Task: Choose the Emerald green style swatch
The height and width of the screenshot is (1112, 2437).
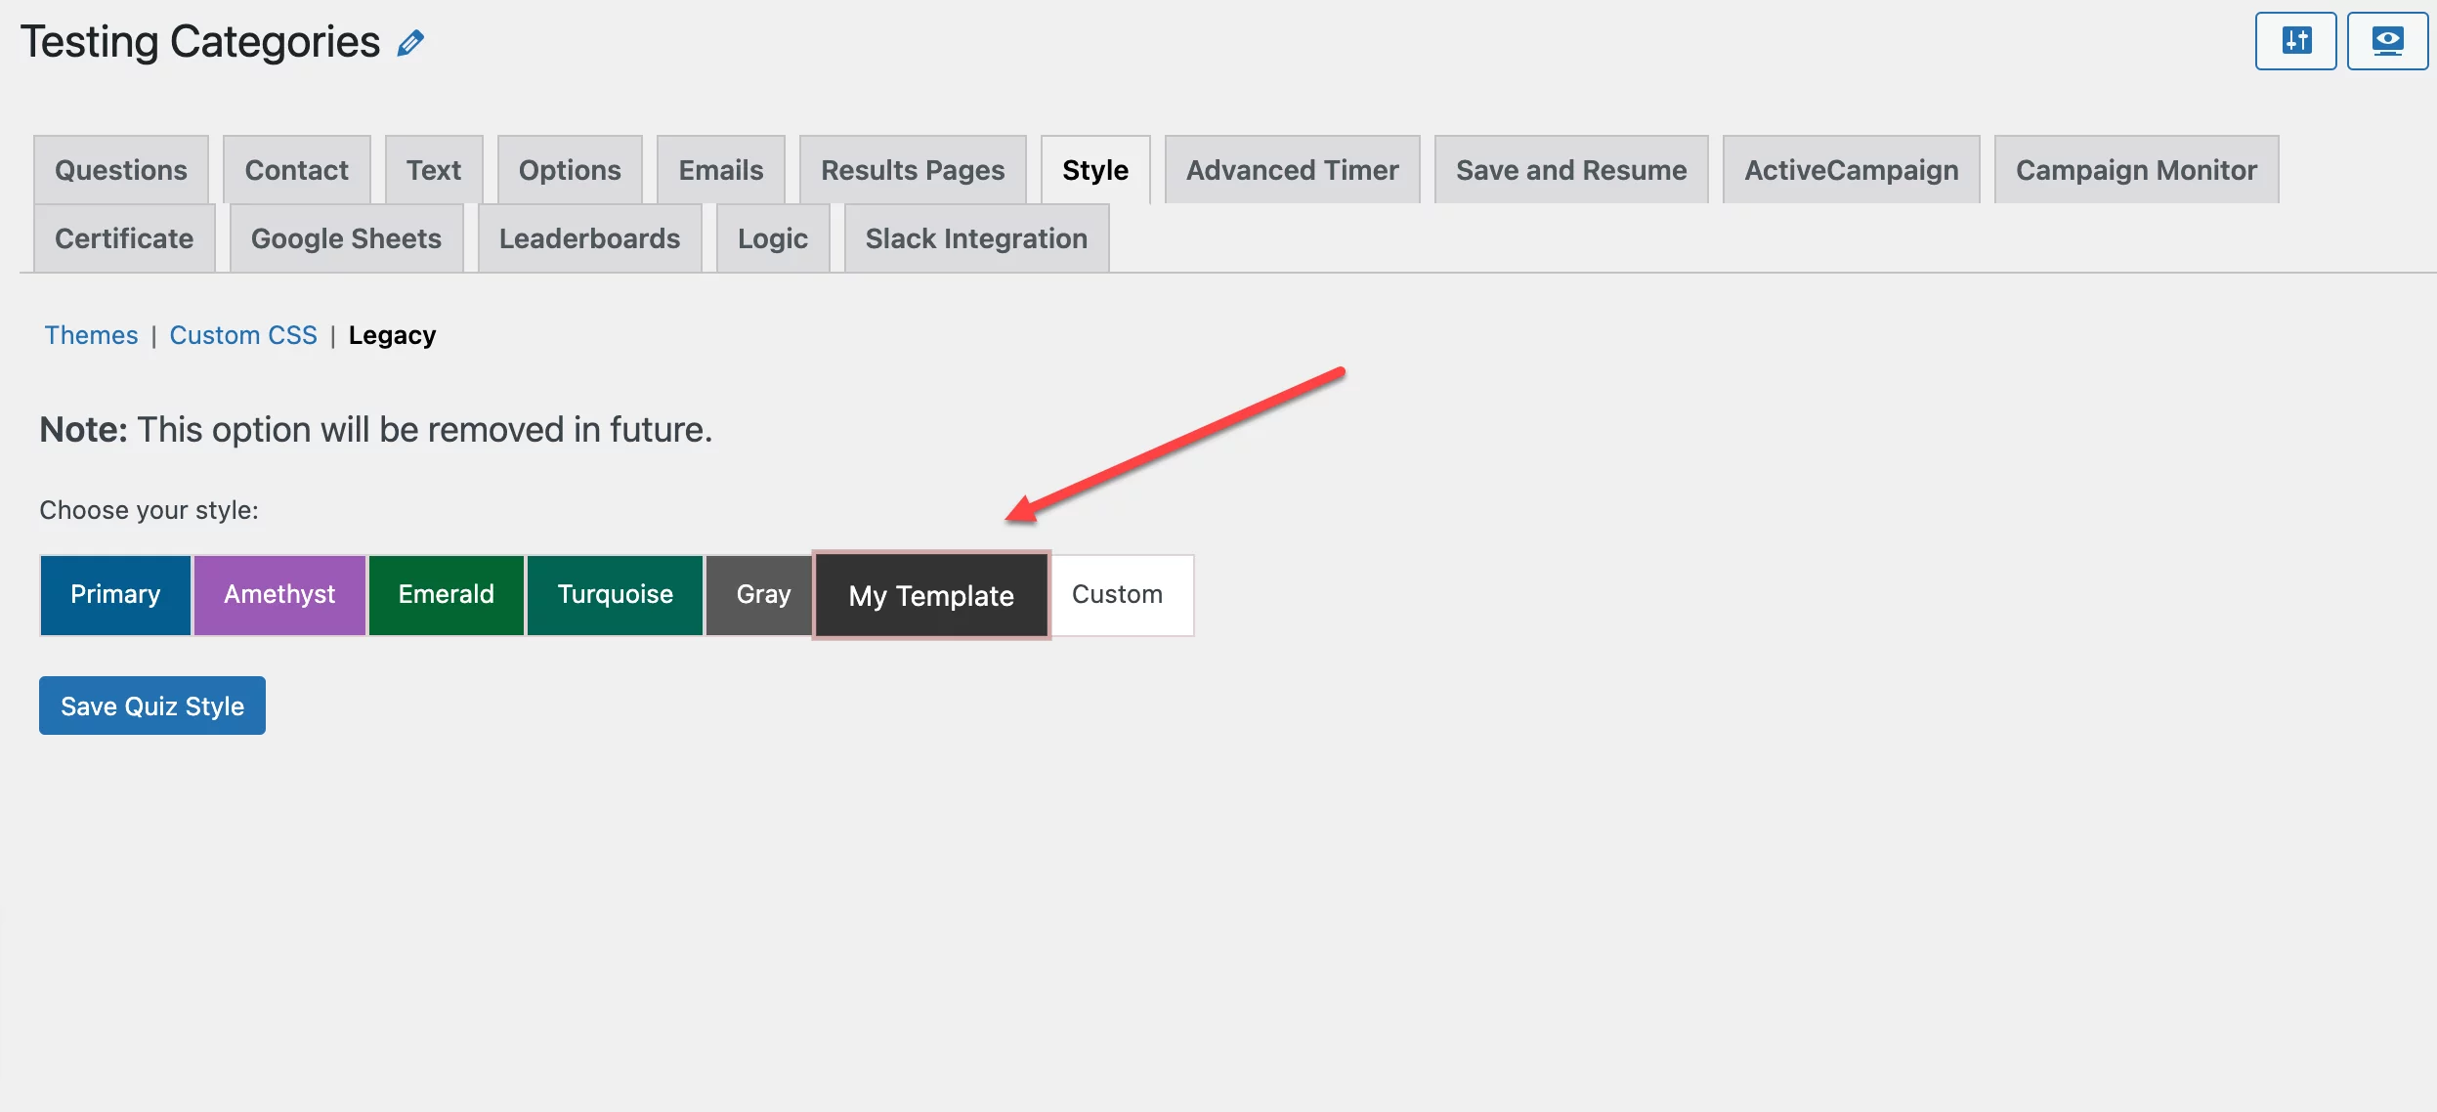Action: coord(447,595)
